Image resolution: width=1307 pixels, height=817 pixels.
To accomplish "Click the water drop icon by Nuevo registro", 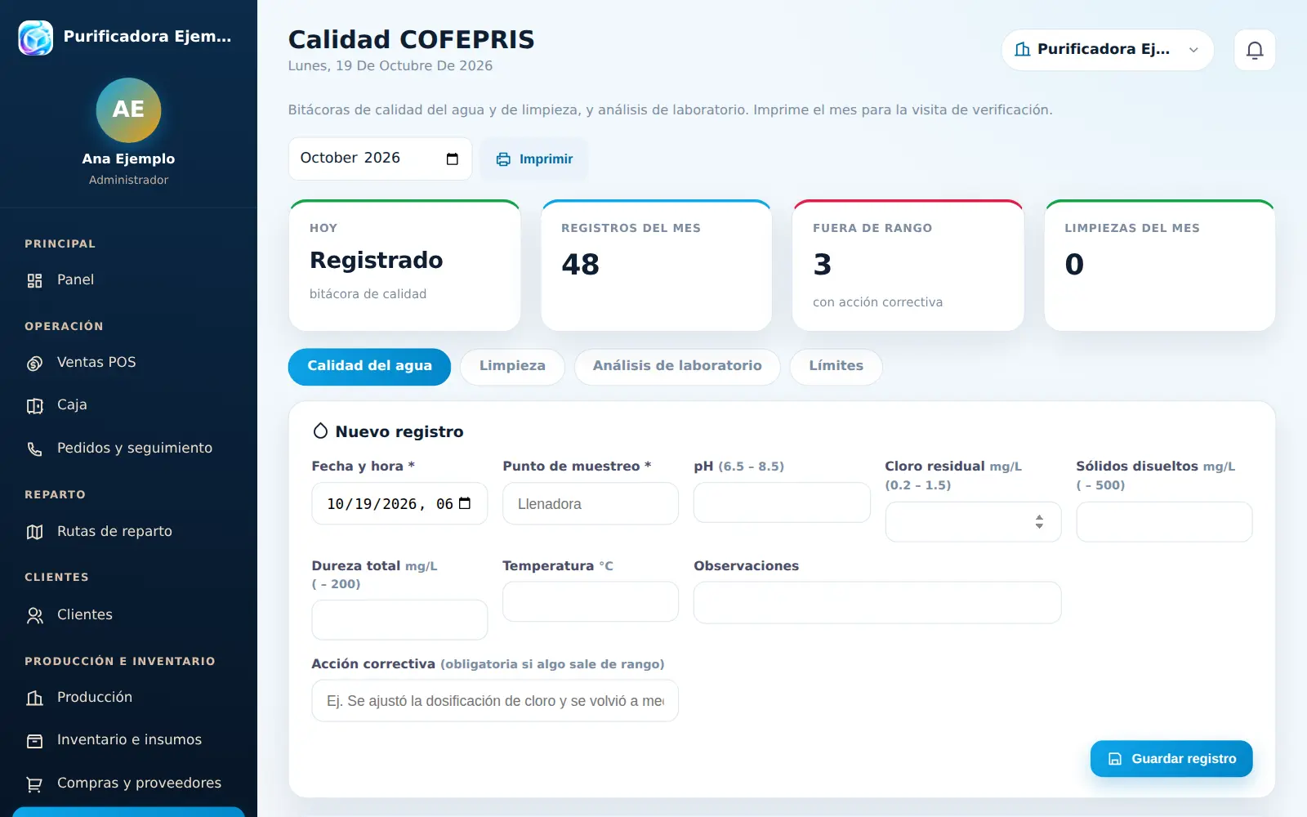I will coord(321,431).
